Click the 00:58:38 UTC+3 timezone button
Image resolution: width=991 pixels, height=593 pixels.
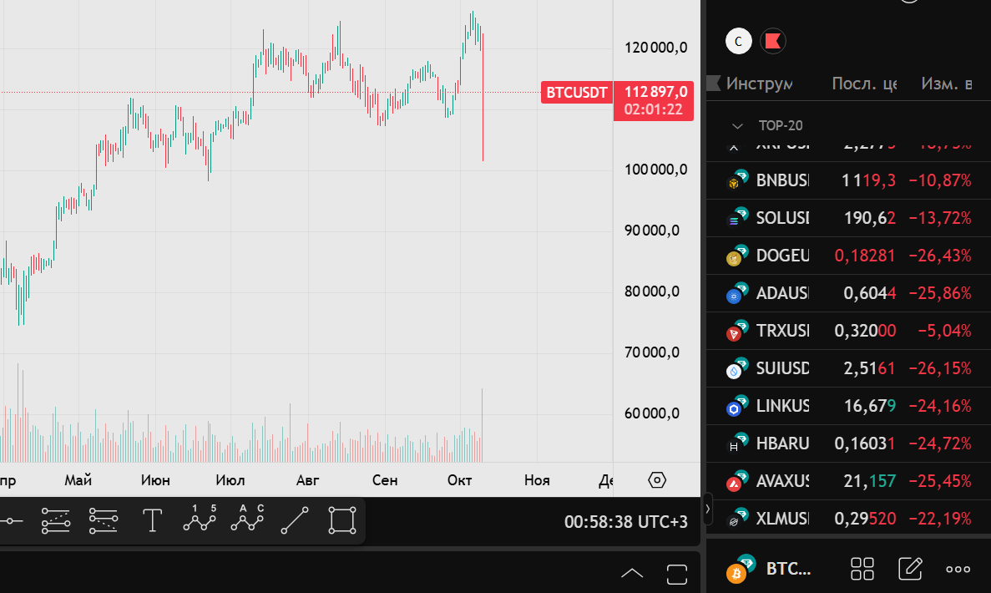(x=625, y=521)
